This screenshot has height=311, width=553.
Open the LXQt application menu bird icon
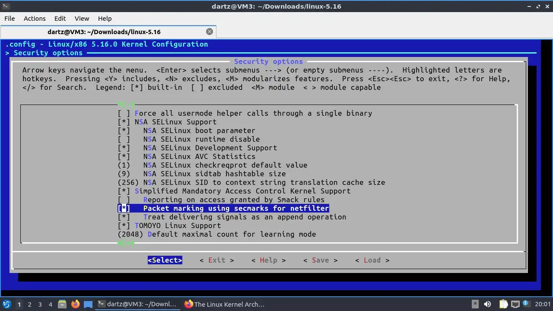point(6,304)
